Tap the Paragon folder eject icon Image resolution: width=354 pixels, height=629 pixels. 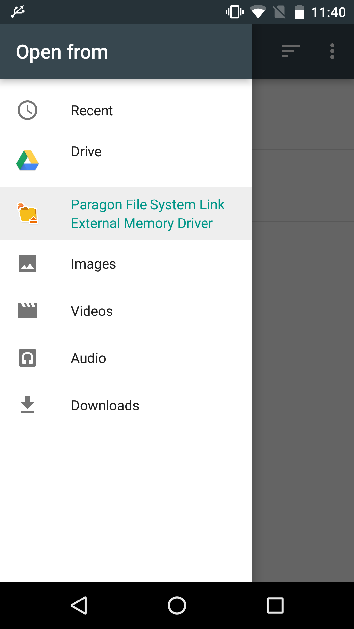28,213
